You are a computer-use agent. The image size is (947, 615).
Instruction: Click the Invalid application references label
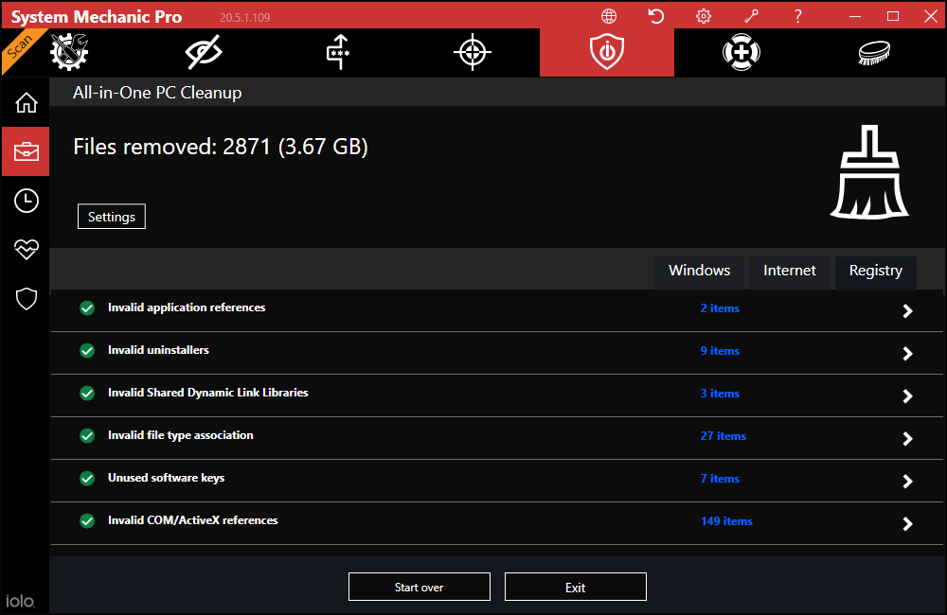click(187, 307)
